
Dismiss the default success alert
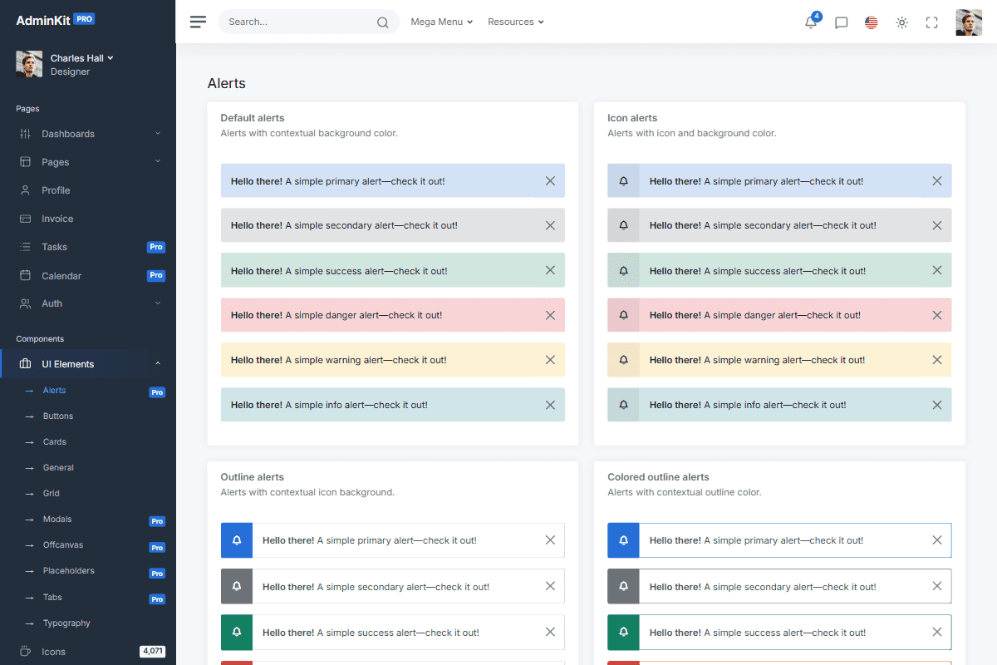[550, 270]
